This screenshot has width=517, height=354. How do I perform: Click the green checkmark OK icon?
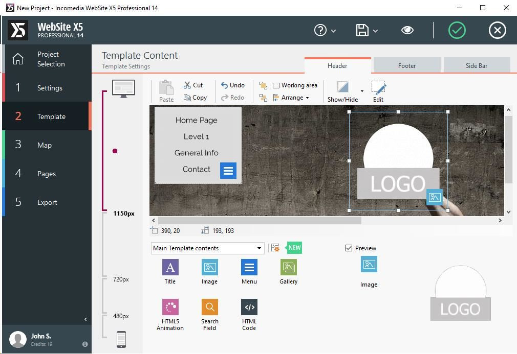[x=457, y=30]
